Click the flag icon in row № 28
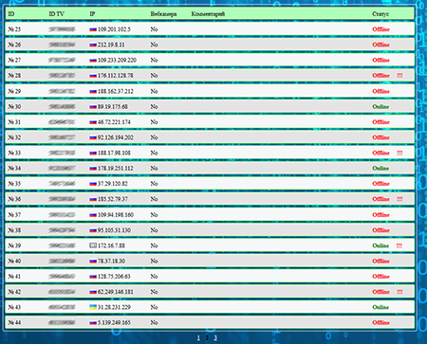Image resolution: width=427 pixels, height=344 pixels. (93, 76)
